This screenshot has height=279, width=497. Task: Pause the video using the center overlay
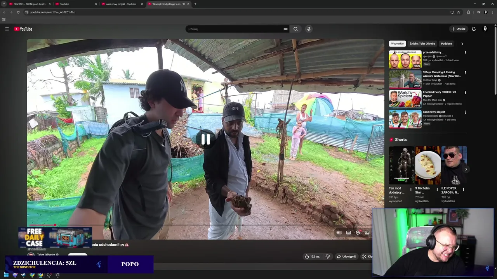205,139
